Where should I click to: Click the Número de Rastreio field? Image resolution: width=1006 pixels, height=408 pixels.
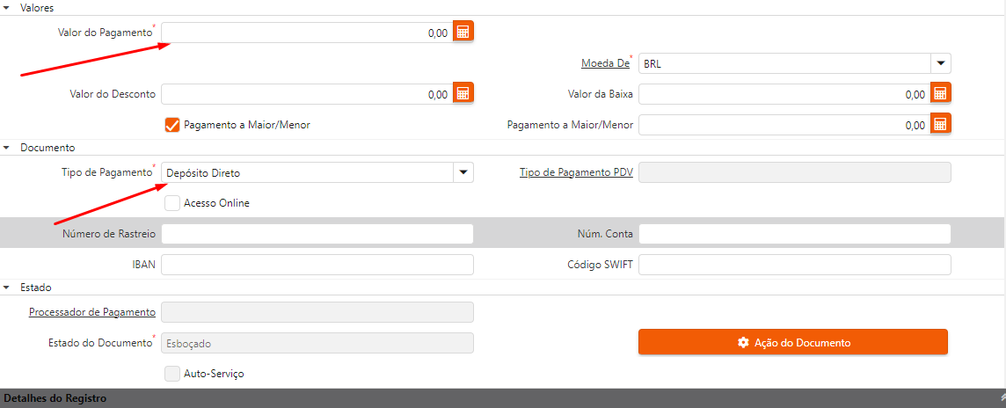pyautogui.click(x=317, y=234)
